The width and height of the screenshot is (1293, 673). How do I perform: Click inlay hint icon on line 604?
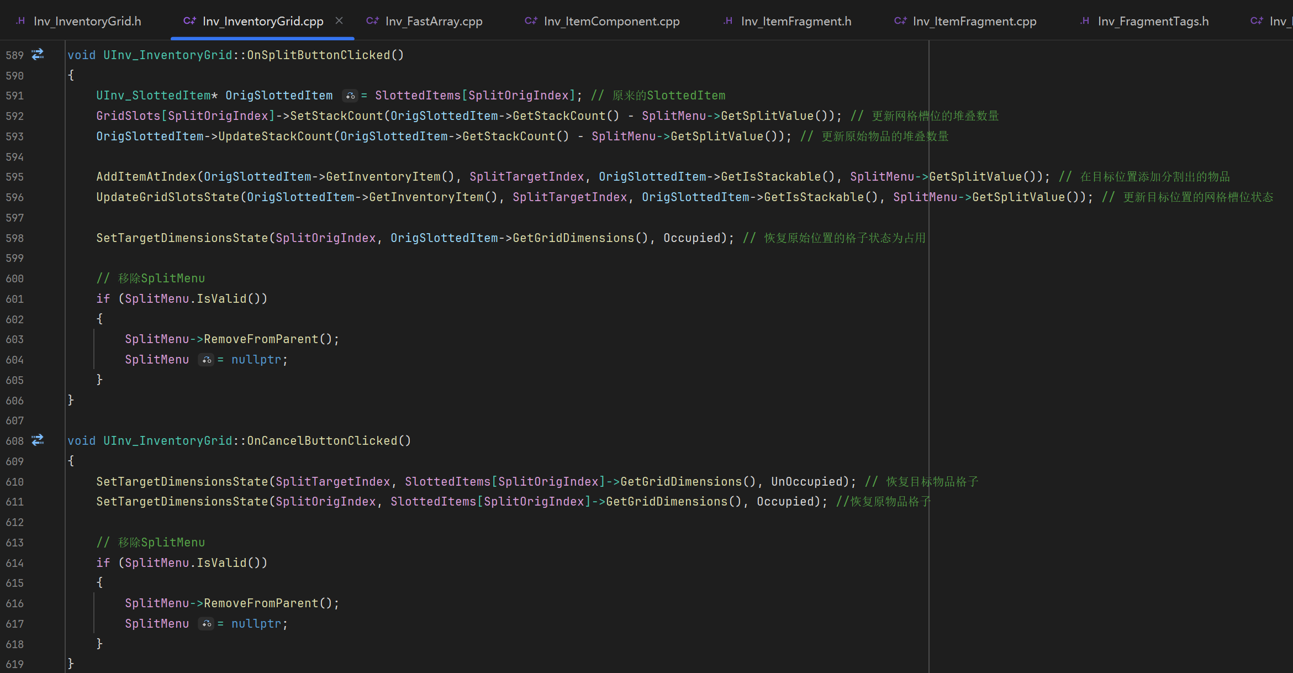(206, 360)
